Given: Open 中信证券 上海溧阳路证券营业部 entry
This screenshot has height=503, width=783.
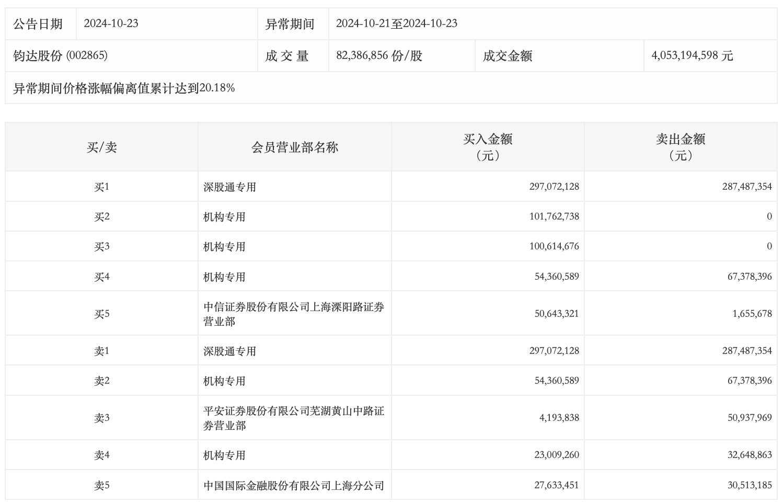Looking at the screenshot, I should coord(293,314).
